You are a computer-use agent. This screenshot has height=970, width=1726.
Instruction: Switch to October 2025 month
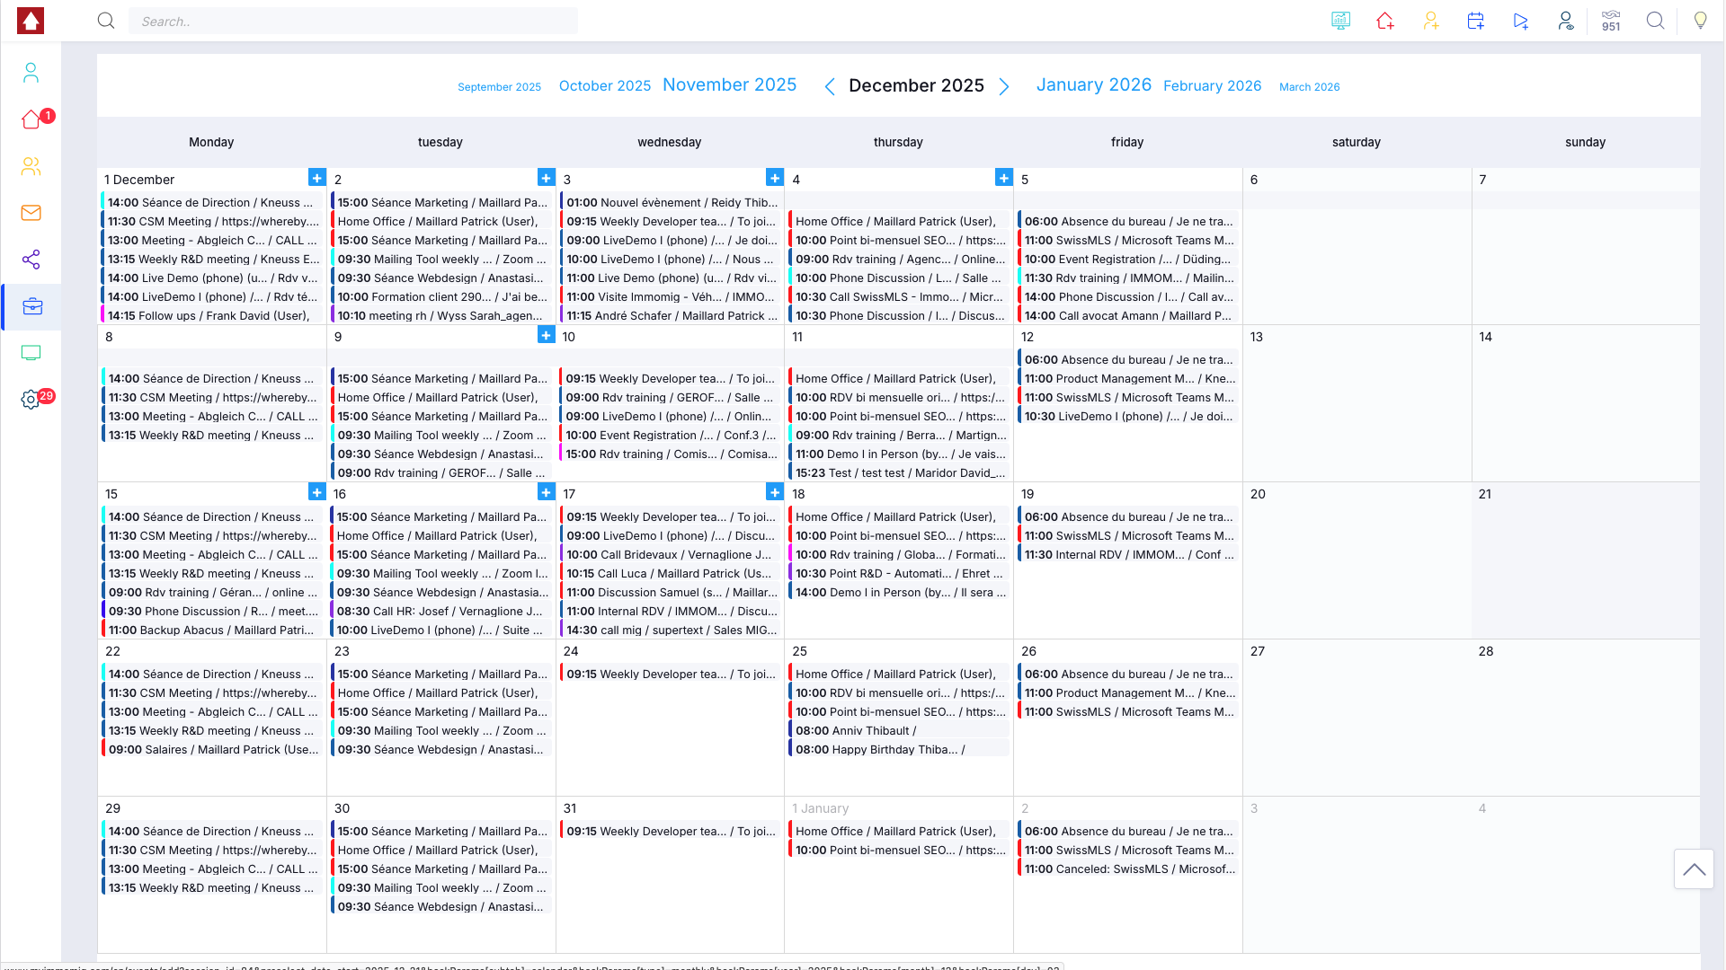605,86
